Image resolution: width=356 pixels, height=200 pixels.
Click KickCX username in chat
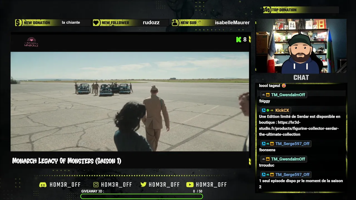[x=282, y=110]
